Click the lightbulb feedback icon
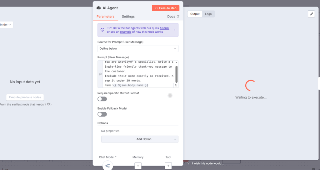Image resolution: width=320 pixels, height=170 pixels. coord(188,163)
